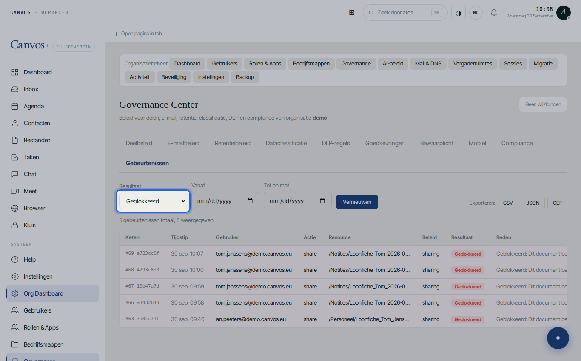The width and height of the screenshot is (581, 361).
Task: Select Org Dashboard in sidebar
Action: 53,293
